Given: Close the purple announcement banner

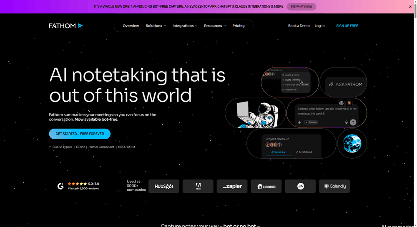Looking at the screenshot, I should pyautogui.click(x=410, y=7).
